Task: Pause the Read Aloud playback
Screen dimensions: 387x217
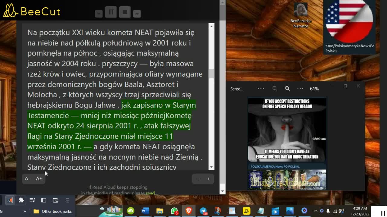Action: (x=111, y=12)
